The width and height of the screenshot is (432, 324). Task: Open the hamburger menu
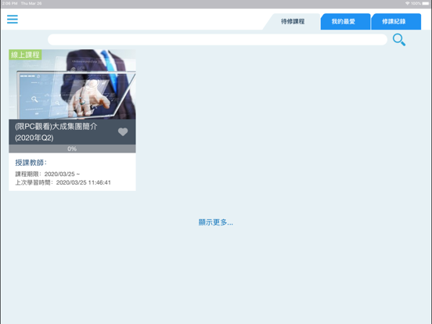click(x=13, y=20)
